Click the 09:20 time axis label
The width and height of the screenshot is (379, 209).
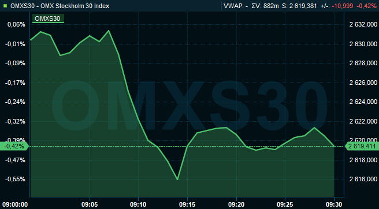pos(236,204)
